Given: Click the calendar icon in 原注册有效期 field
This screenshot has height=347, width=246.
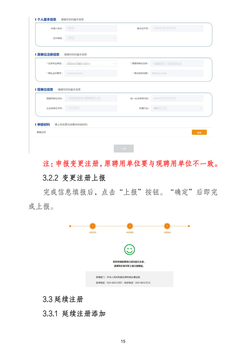Looking at the screenshot, I should point(153,73).
